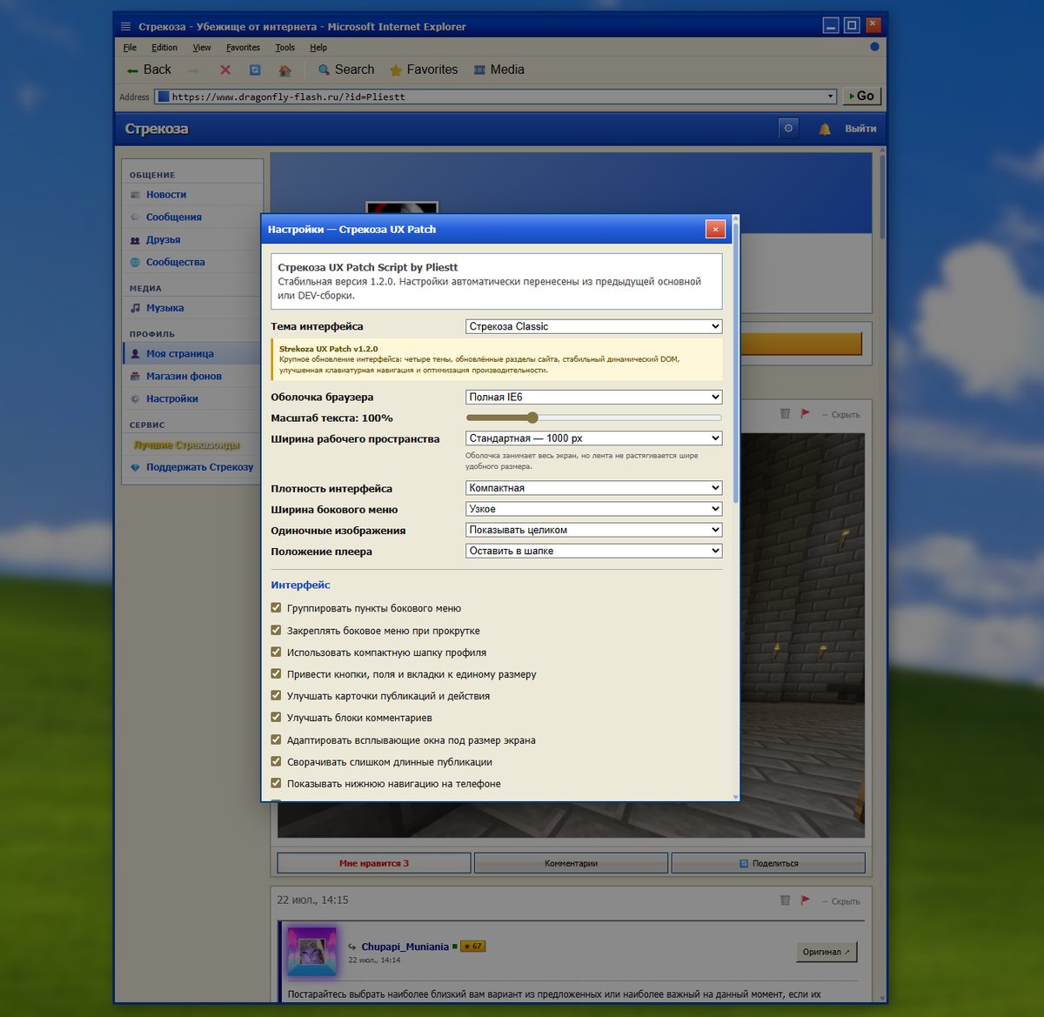1044x1017 pixels.
Task: Click the hamburger icon in the title bar
Action: 126,26
